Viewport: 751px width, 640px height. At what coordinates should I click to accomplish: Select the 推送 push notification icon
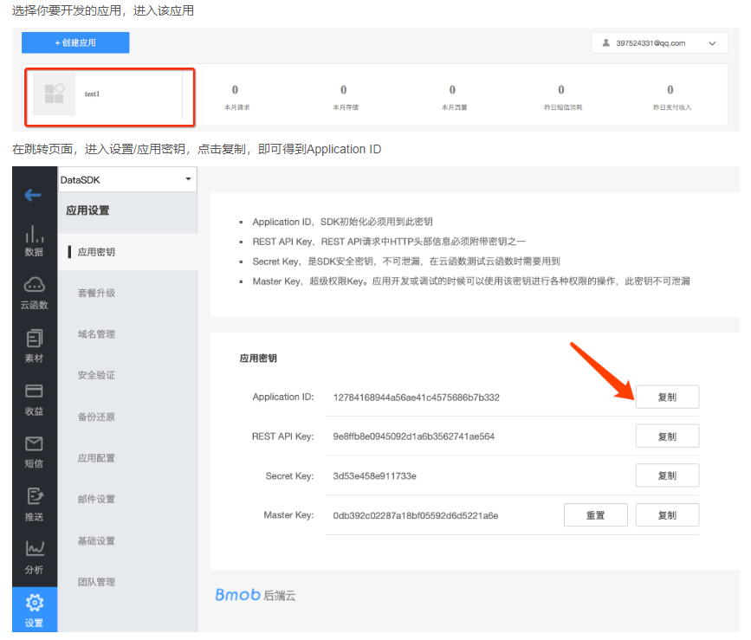pos(34,505)
